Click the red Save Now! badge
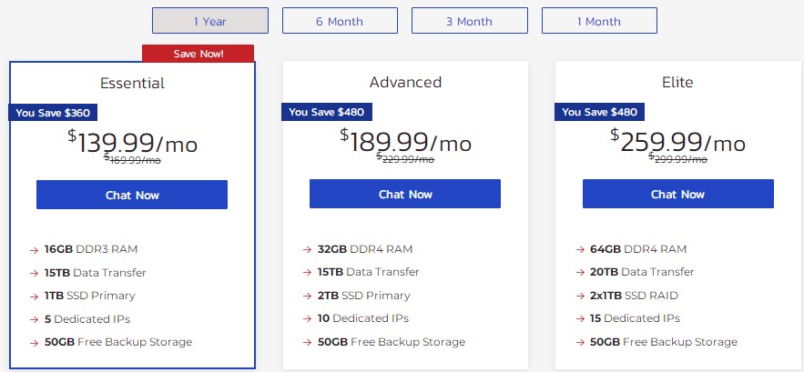804x372 pixels. [x=198, y=54]
